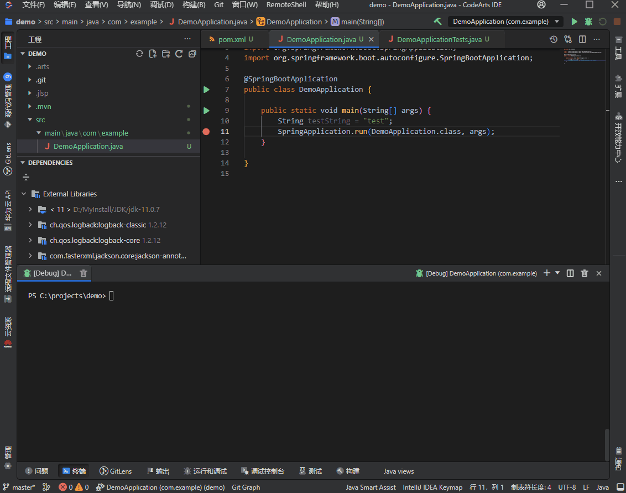Delete the Debug terminal tab with trash icon
626x493 pixels.
[83, 273]
